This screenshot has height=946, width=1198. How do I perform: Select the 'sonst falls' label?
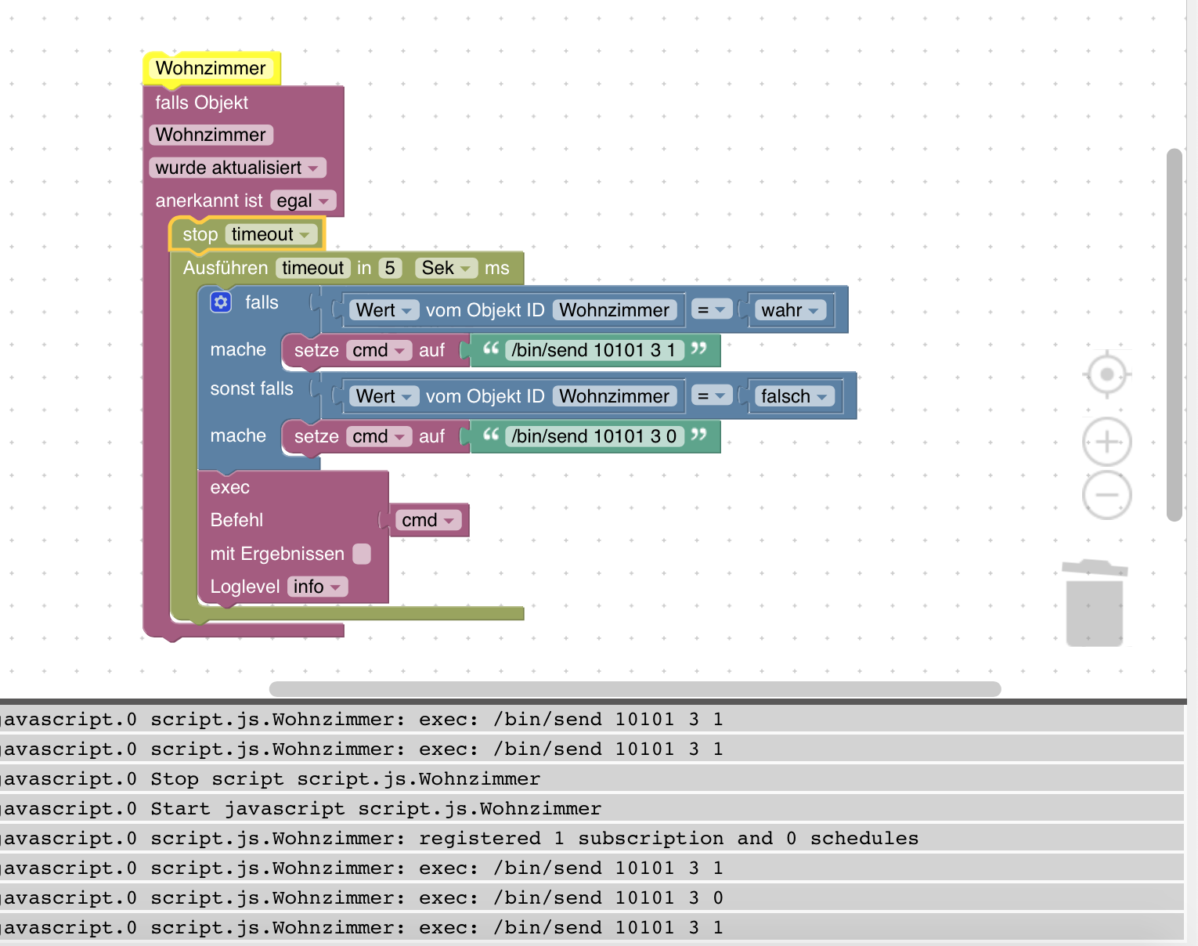(251, 388)
